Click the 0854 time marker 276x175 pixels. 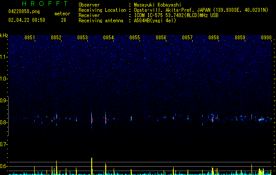pos(108,37)
